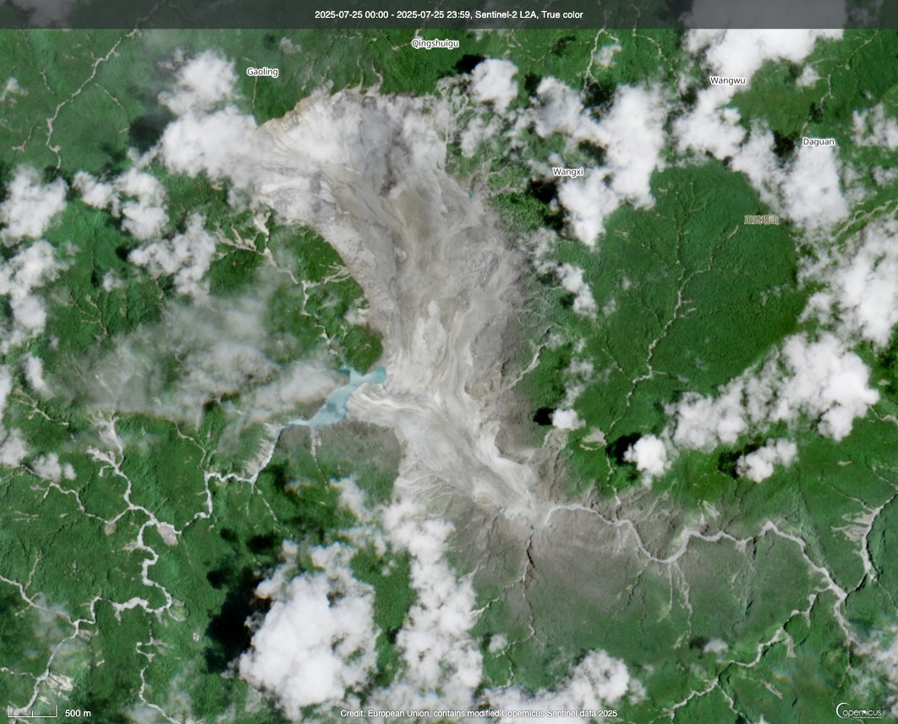Select the Wangxi place label
The width and height of the screenshot is (898, 724).
[x=567, y=172]
